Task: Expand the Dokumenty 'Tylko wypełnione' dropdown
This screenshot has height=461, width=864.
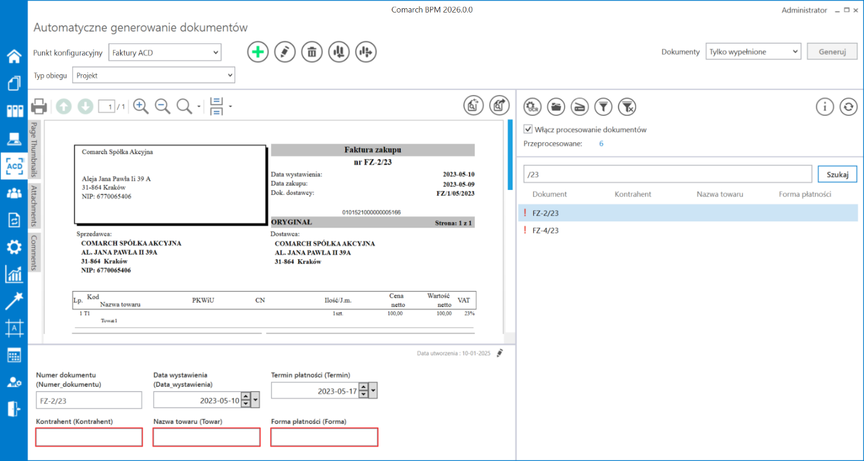Action: (795, 52)
